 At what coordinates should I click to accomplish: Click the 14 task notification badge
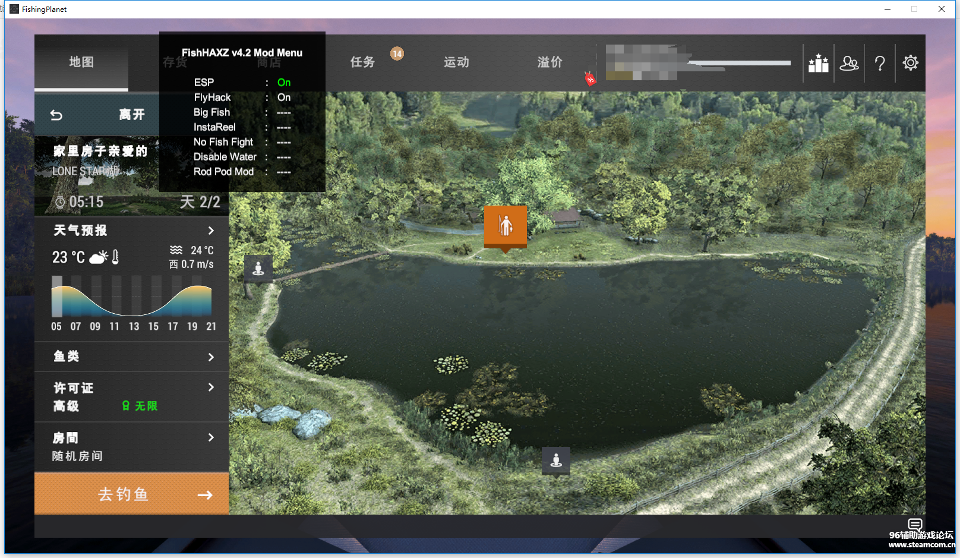coord(397,54)
